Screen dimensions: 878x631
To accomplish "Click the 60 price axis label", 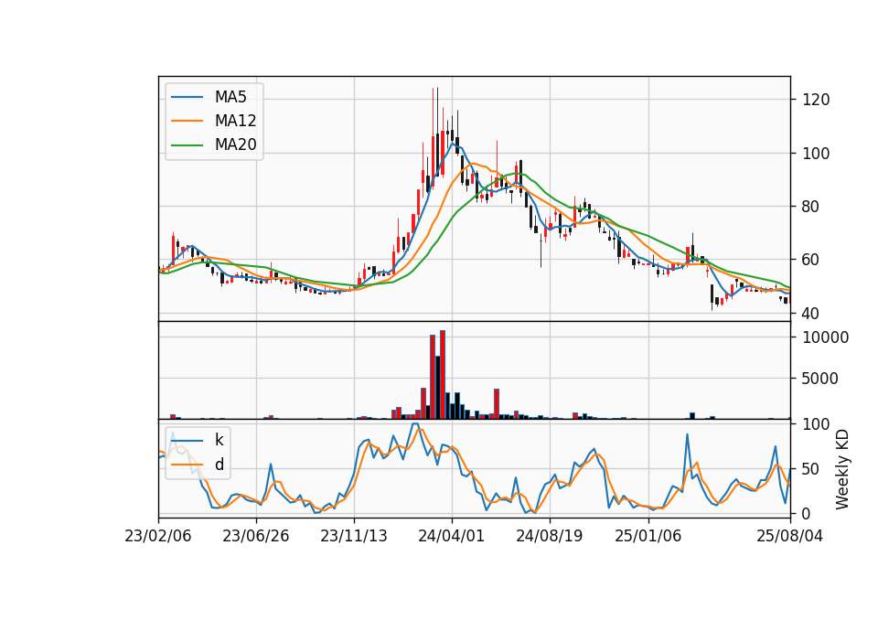I will click(810, 260).
